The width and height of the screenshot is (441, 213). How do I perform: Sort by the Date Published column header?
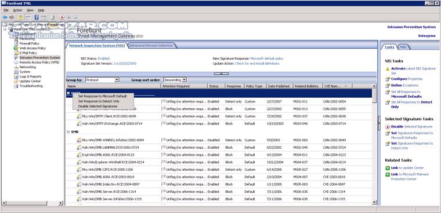[x=280, y=86]
